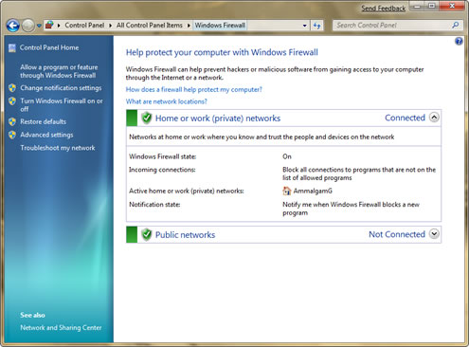Open Advanced settings
469x347 pixels.
coord(46,135)
